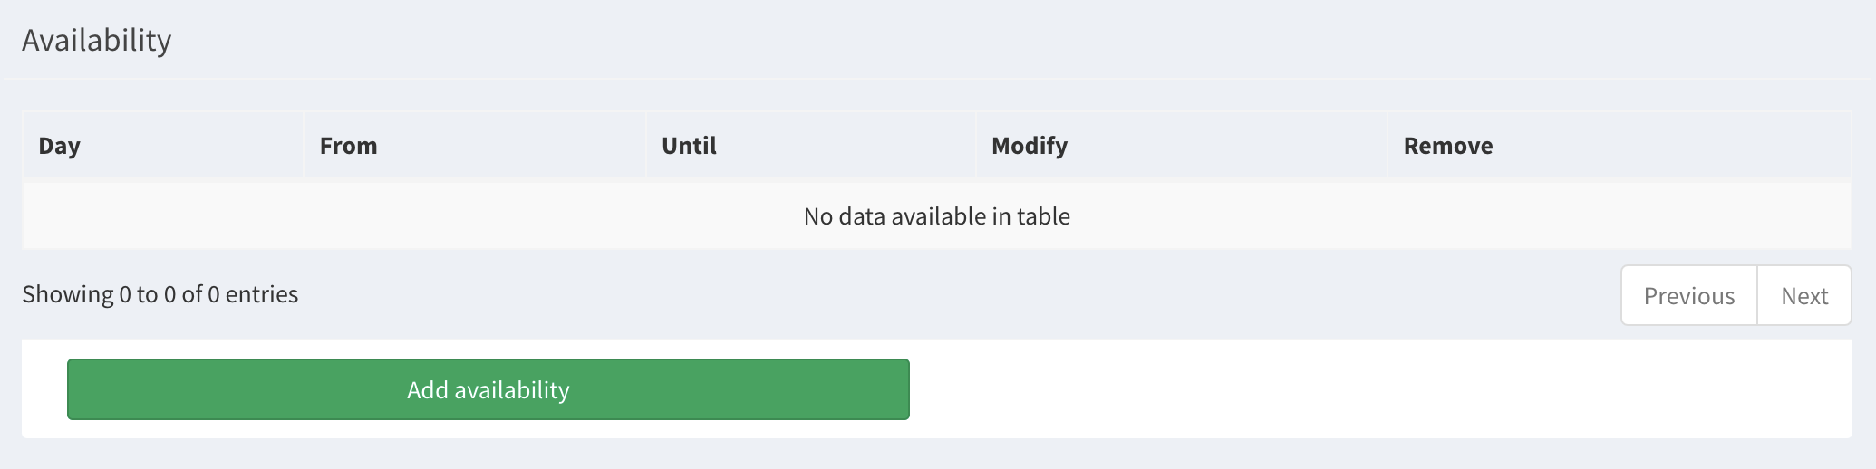Screen dimensions: 1876x469
Task: Select the Until header cell
Action: click(810, 146)
